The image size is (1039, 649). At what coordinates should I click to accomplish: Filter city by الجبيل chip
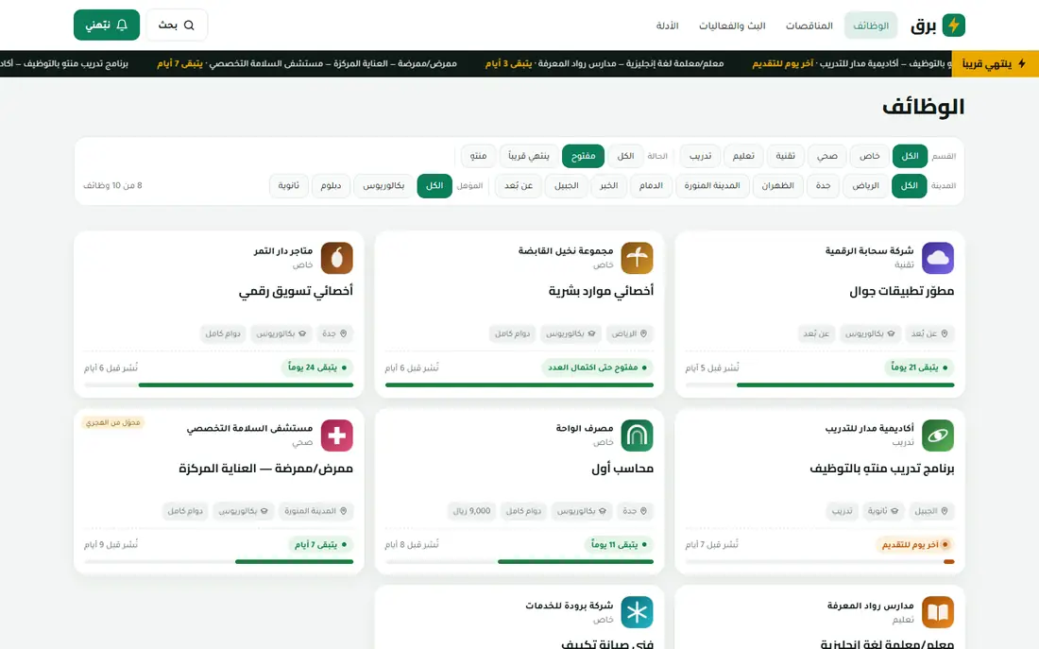tap(567, 185)
